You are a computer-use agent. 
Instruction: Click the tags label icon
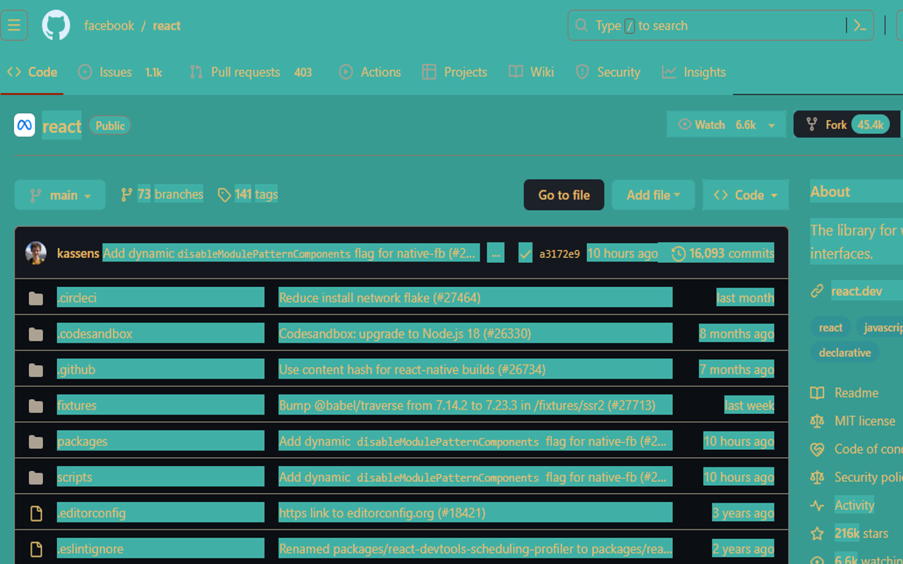(224, 195)
